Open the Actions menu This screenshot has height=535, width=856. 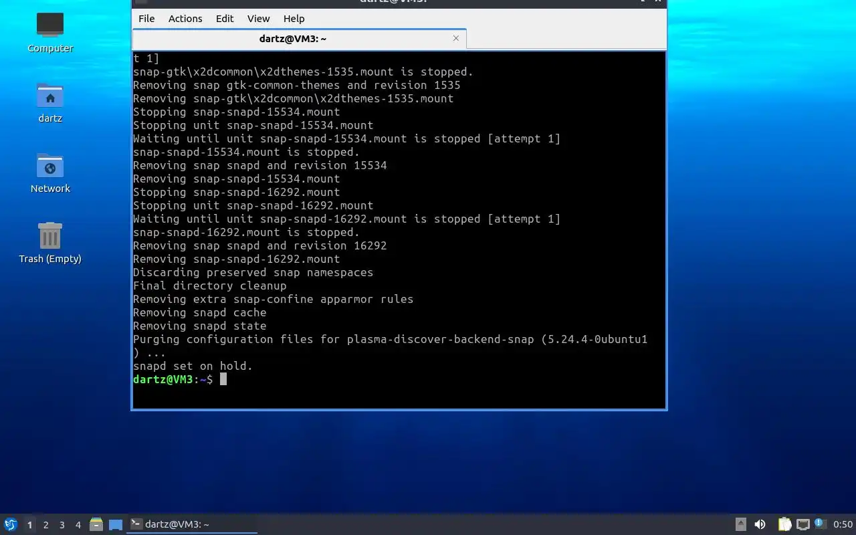click(185, 19)
